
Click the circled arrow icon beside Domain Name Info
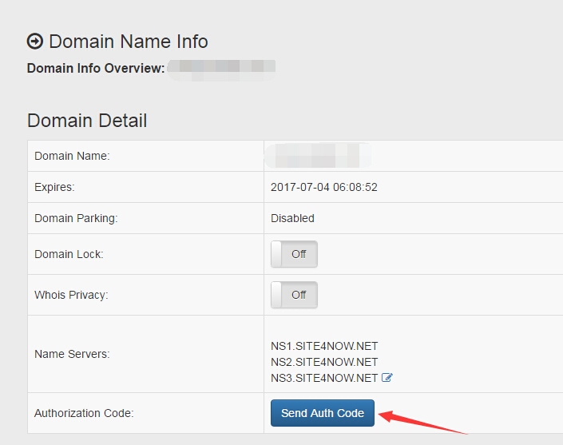tap(35, 41)
